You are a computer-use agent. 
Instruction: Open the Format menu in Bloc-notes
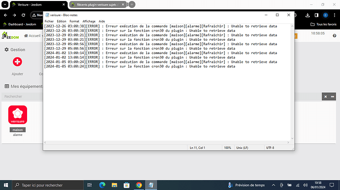[74, 21]
